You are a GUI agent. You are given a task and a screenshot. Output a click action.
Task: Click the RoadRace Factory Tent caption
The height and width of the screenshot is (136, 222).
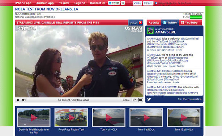pyautogui.click(x=71, y=130)
